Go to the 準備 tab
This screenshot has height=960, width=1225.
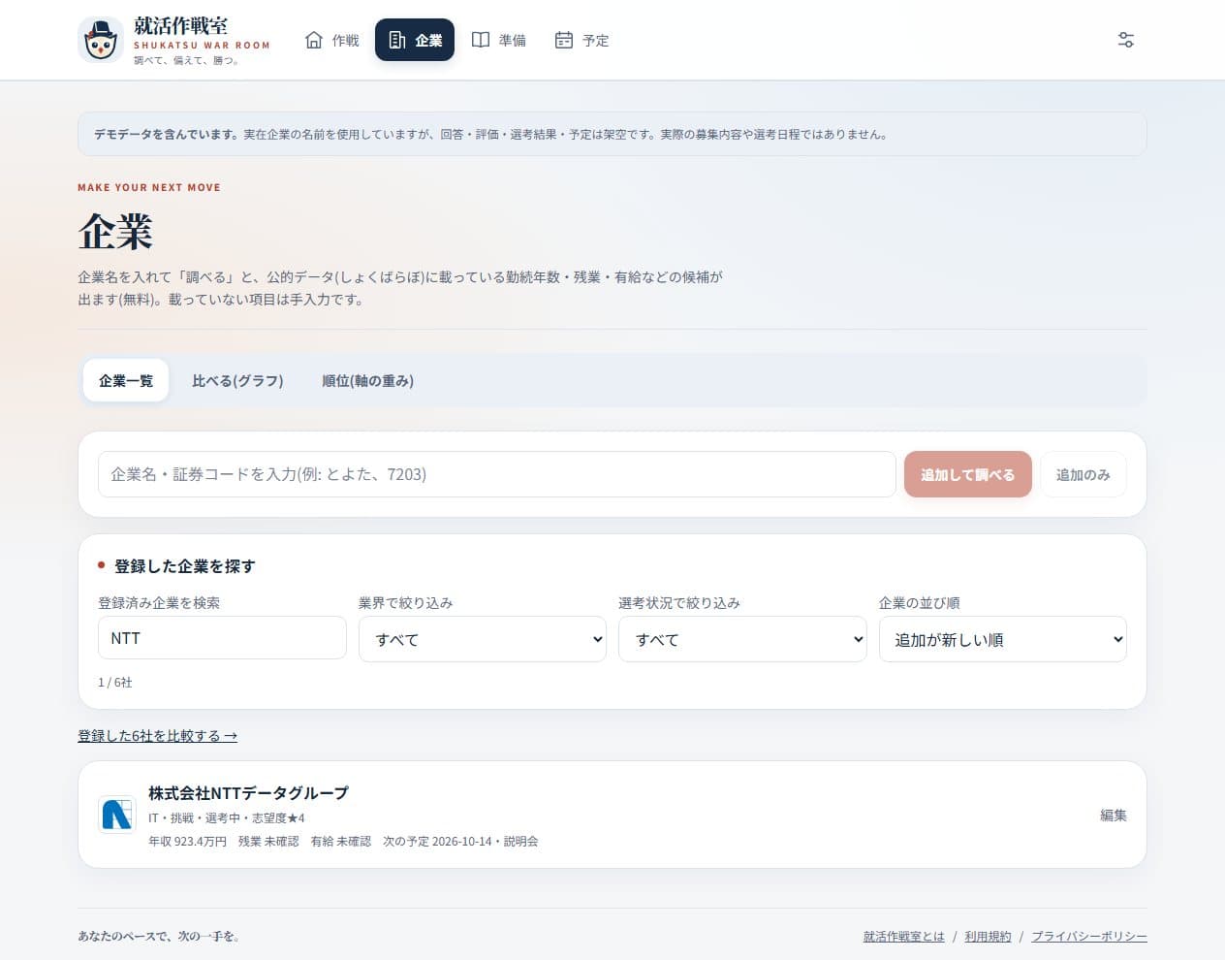(x=499, y=40)
